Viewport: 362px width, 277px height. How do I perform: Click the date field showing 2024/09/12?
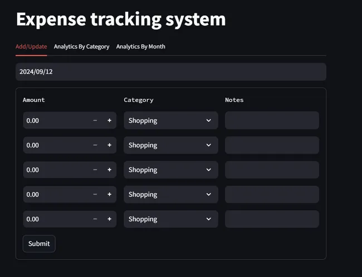click(x=171, y=72)
